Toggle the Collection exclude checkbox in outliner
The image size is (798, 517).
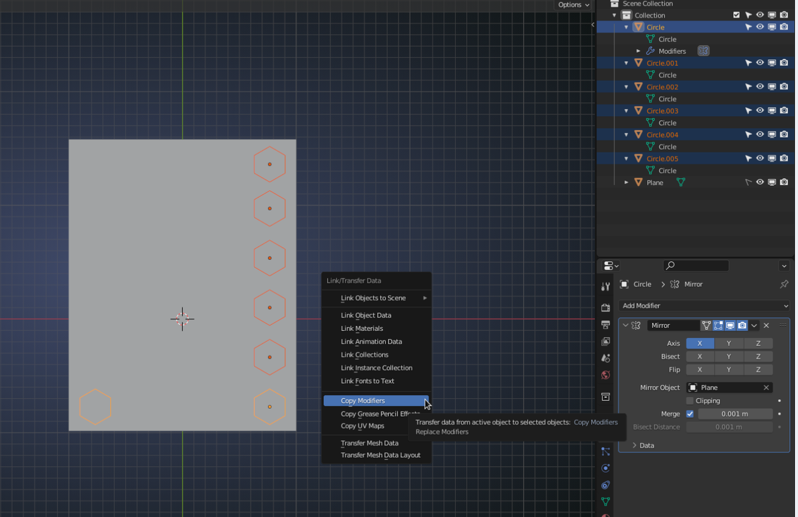point(736,15)
